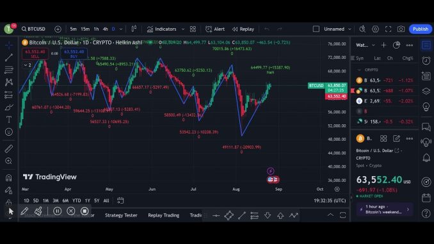The width and height of the screenshot is (434, 244).
Task: Expand the timeframe interval dropdown
Action: pos(121,29)
